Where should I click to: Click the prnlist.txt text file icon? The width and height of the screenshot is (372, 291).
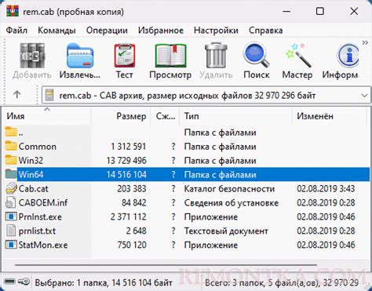click(11, 231)
